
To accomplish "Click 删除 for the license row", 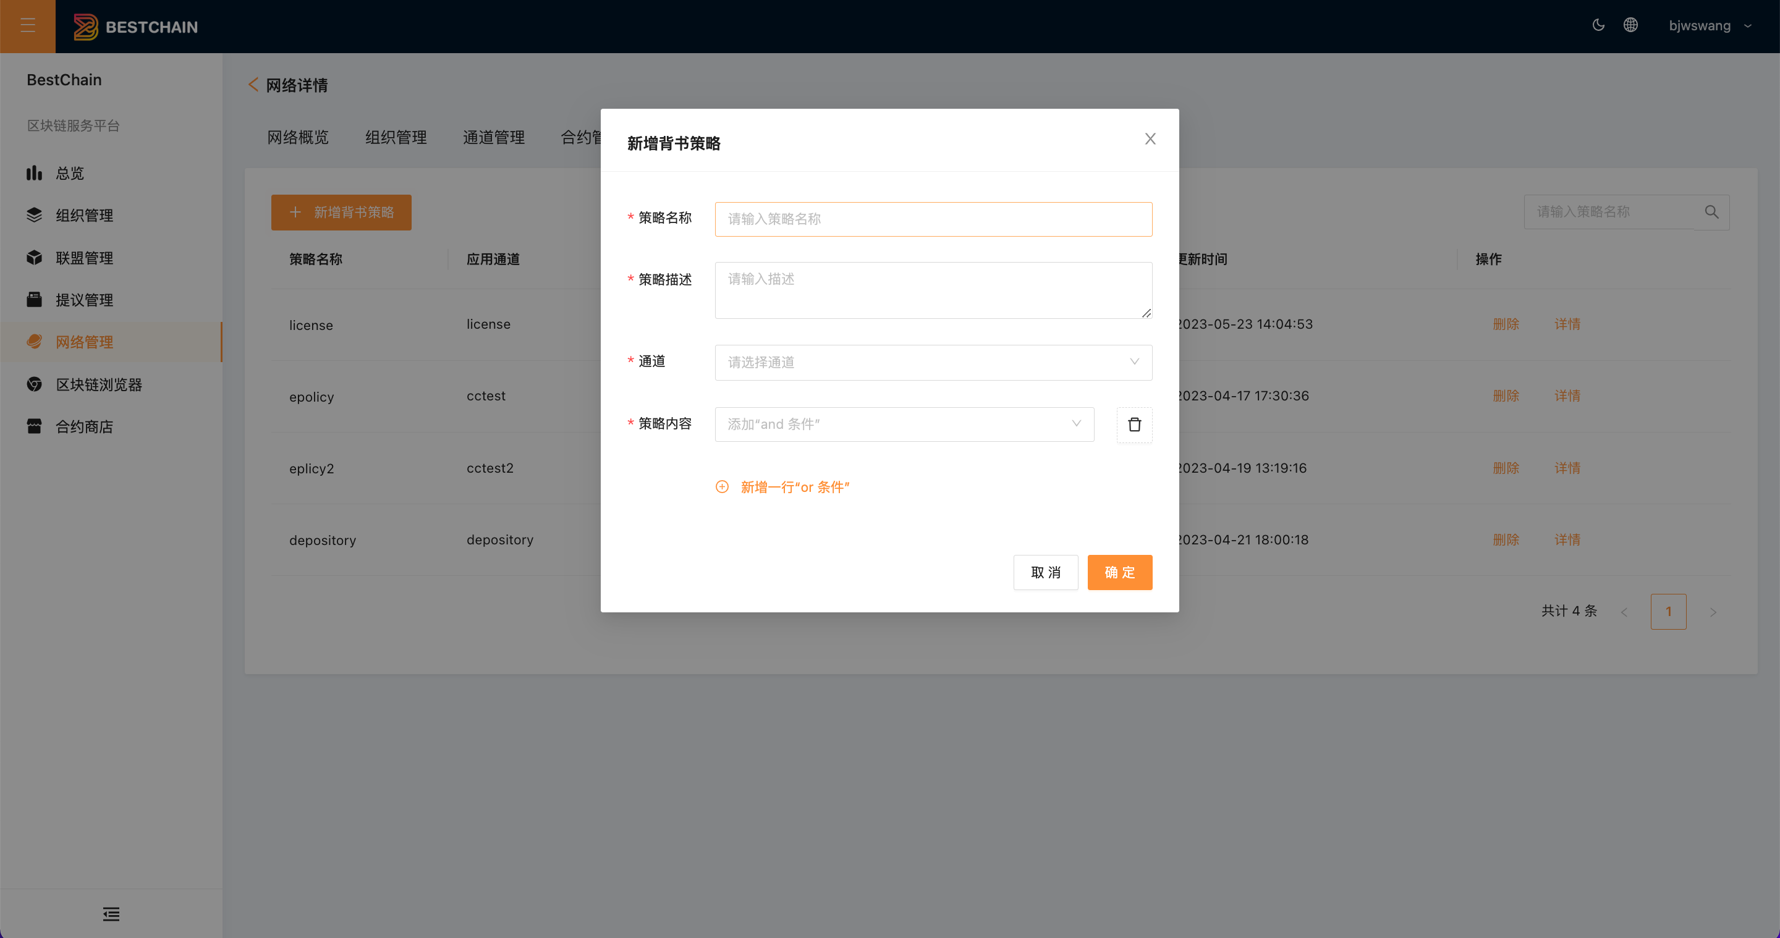I will (x=1506, y=324).
